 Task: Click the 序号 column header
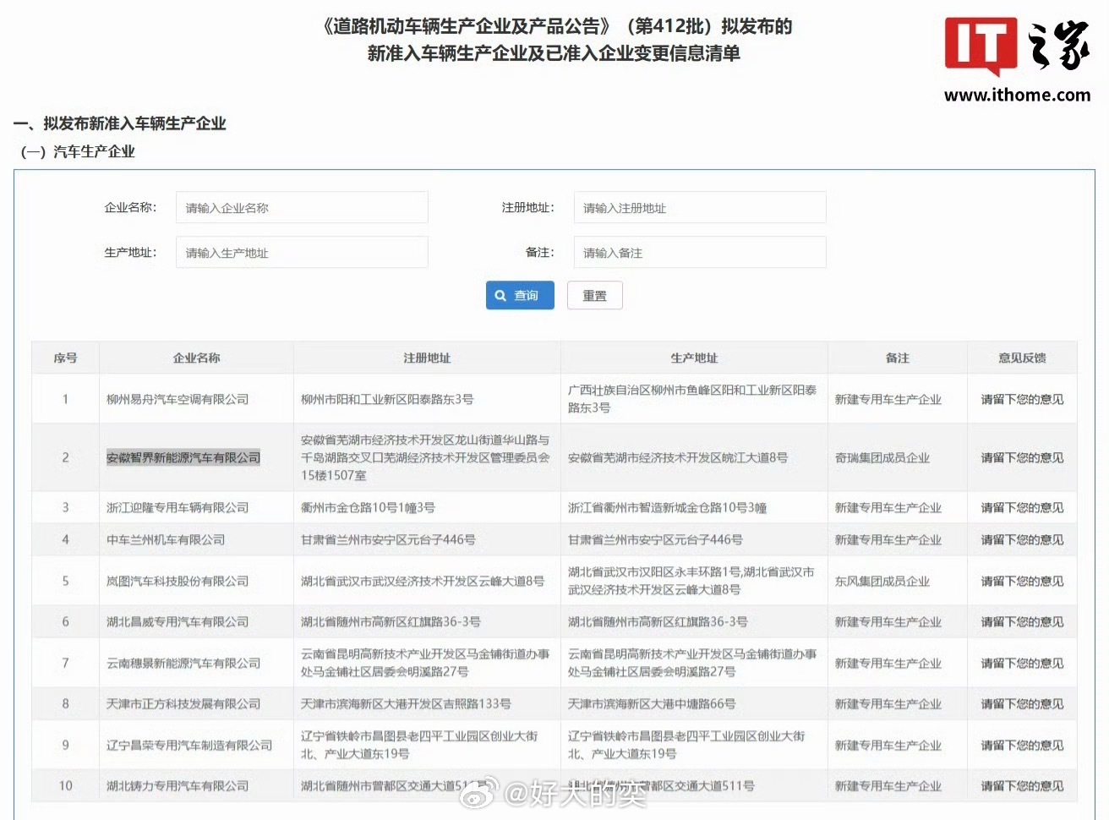coord(65,358)
